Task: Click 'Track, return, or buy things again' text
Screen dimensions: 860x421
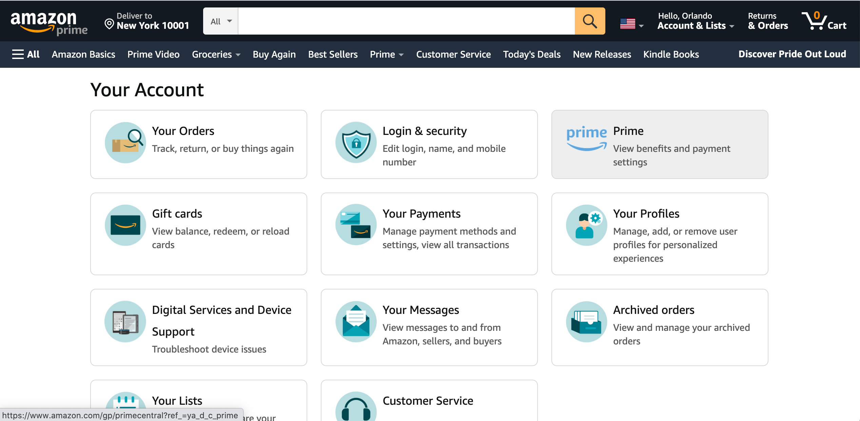Action: [223, 148]
